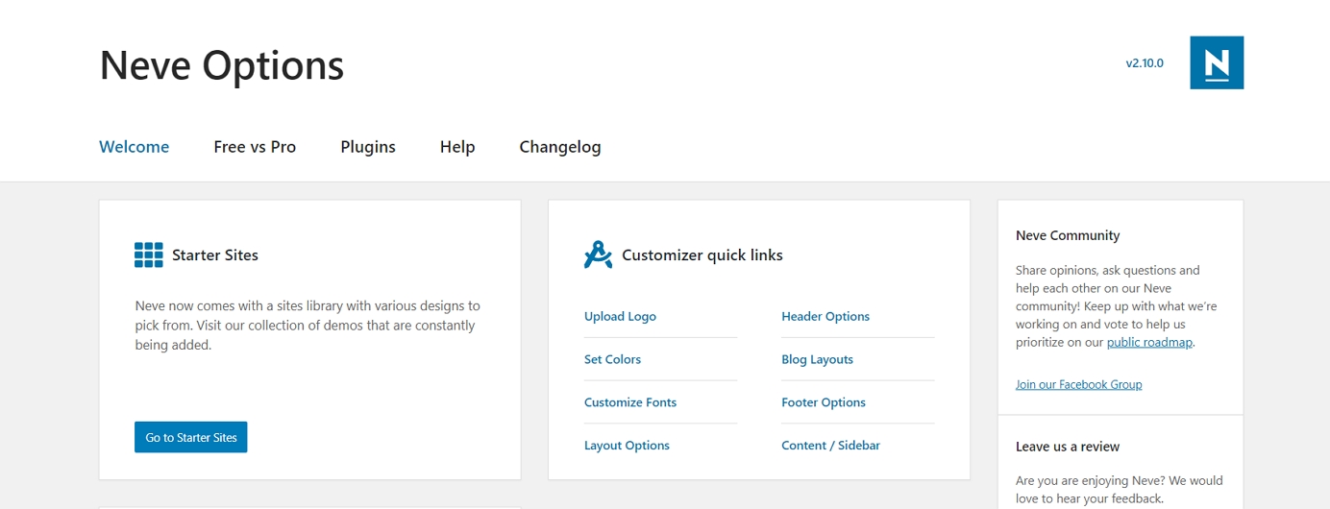The width and height of the screenshot is (1330, 509).
Task: Open the Upload Logo link
Action: (620, 316)
